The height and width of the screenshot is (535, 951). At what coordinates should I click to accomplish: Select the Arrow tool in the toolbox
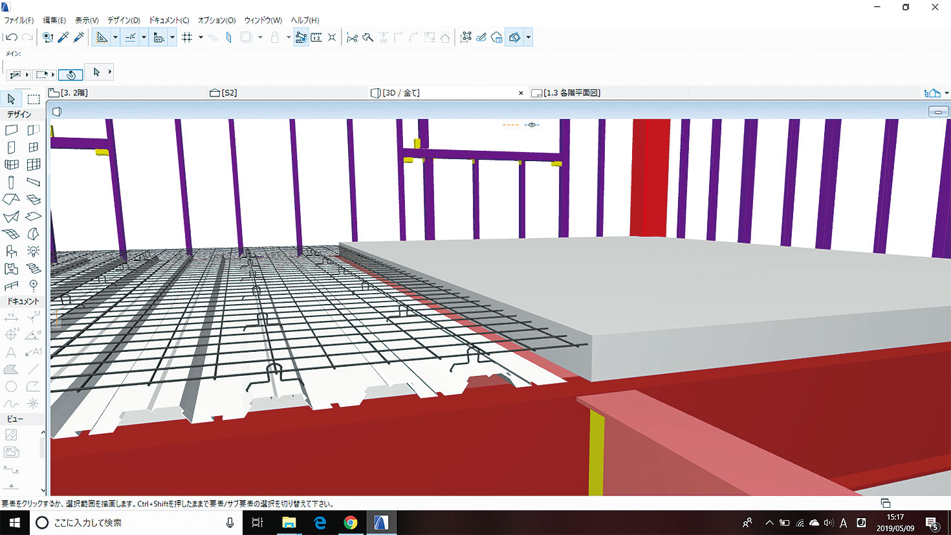[11, 99]
